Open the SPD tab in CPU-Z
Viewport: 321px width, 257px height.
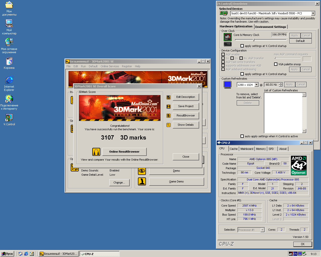point(271,149)
